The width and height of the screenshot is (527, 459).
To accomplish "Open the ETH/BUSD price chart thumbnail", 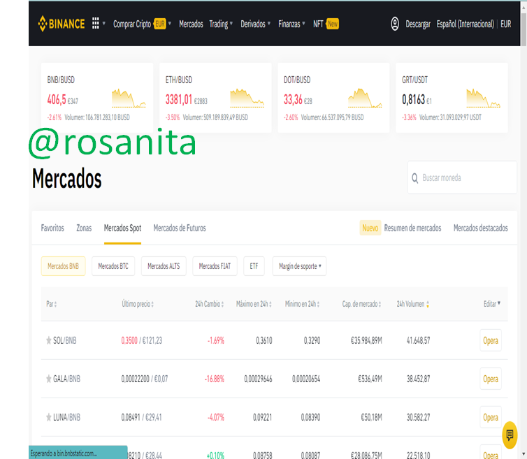I will tap(247, 98).
